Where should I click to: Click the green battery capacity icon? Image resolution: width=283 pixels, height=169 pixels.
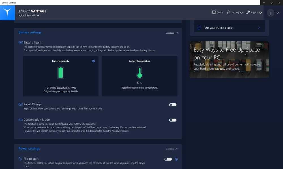coord(61,72)
